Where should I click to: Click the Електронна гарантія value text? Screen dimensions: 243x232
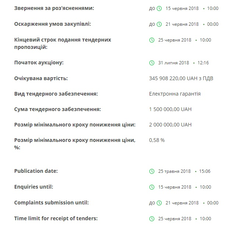tap(175, 94)
